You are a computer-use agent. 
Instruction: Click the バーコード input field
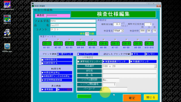115,89
